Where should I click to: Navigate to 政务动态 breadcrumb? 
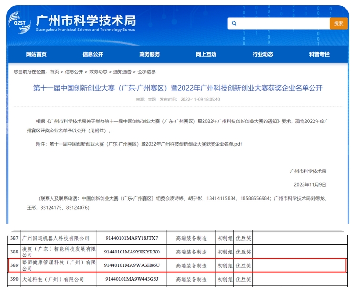(98, 72)
